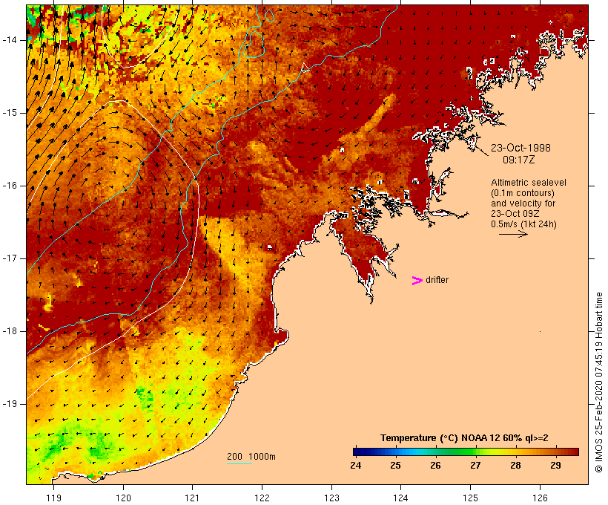Click the latitude axis label -19
The height and width of the screenshot is (505, 608).
coord(10,404)
